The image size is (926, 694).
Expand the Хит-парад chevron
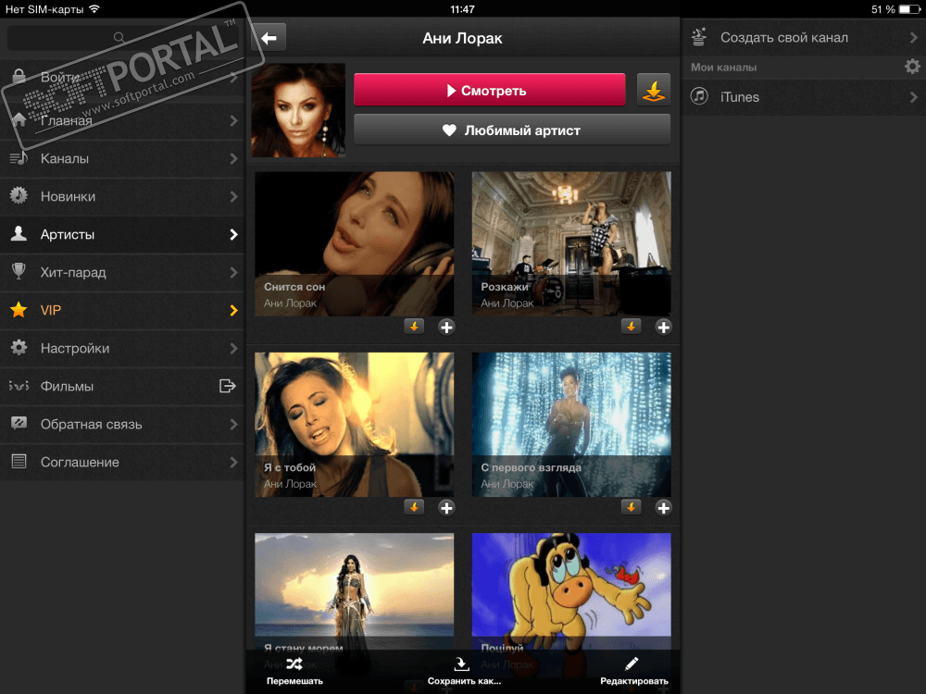pos(234,272)
